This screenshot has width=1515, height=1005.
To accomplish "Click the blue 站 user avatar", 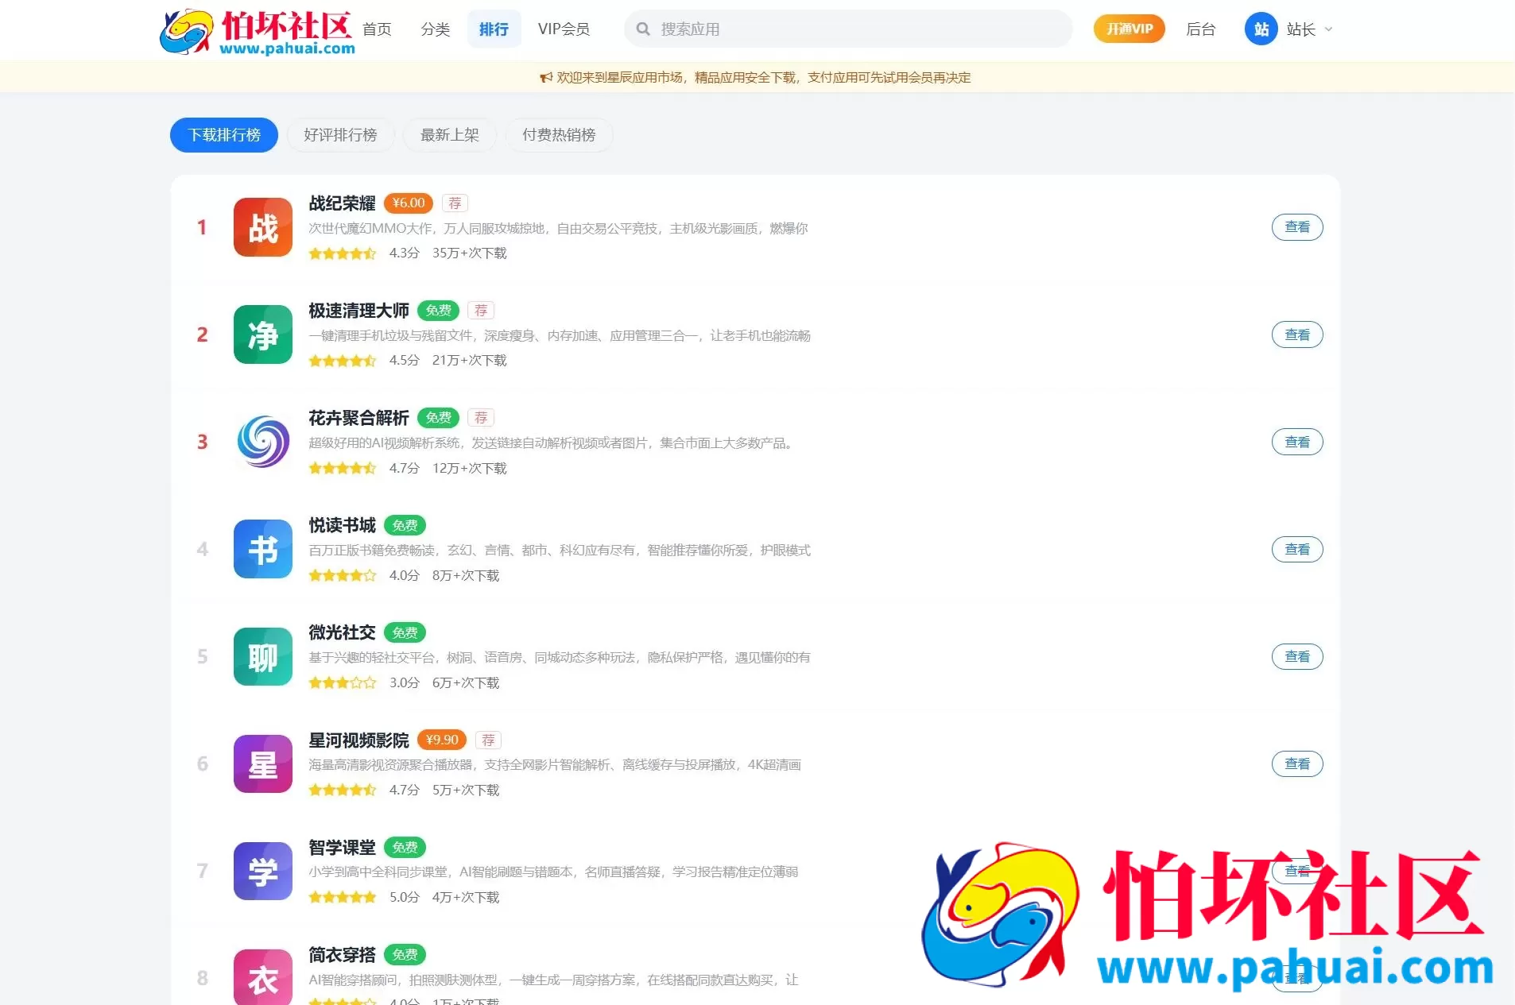I will [x=1261, y=29].
